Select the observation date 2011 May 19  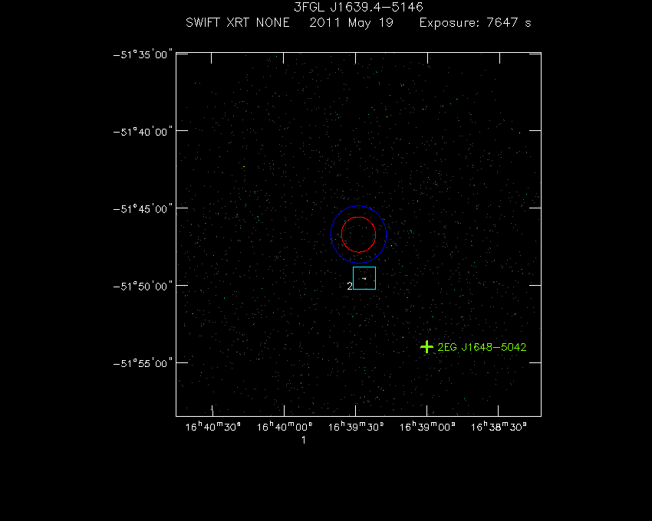tap(351, 23)
